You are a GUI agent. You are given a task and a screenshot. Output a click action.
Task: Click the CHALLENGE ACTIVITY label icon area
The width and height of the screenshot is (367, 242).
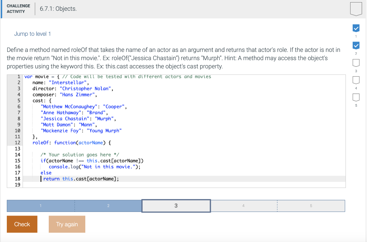point(18,8)
